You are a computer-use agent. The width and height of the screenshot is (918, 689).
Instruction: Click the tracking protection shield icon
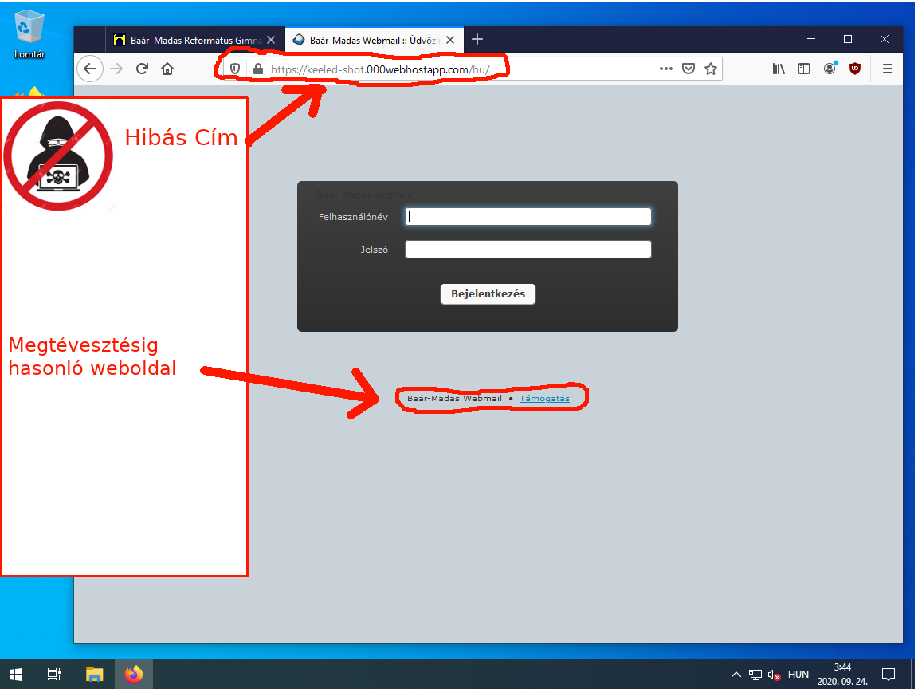(x=235, y=69)
